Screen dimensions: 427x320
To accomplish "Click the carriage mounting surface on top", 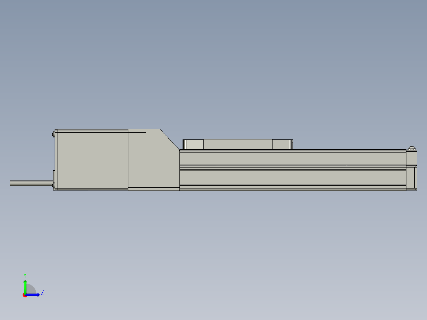I will (238, 139).
